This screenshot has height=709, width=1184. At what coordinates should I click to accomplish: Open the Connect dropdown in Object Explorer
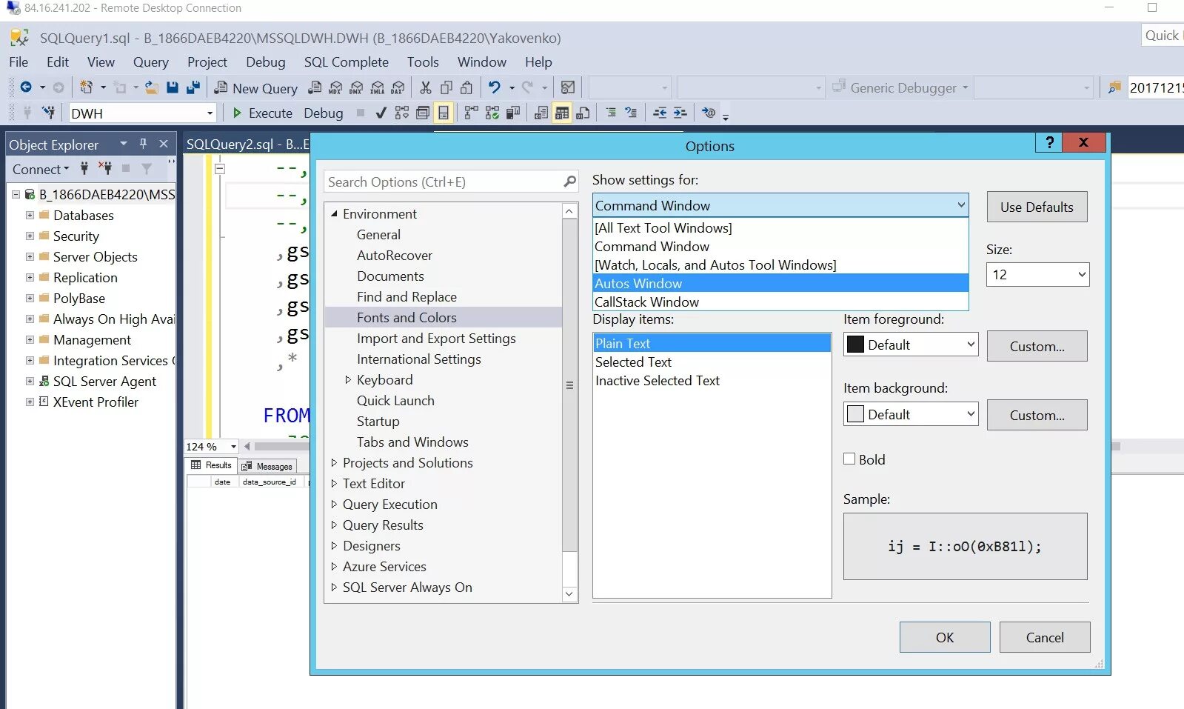(41, 169)
